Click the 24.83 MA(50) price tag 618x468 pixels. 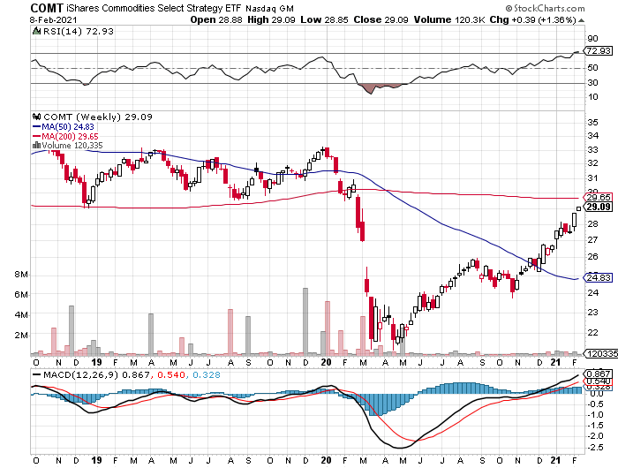[x=599, y=277]
